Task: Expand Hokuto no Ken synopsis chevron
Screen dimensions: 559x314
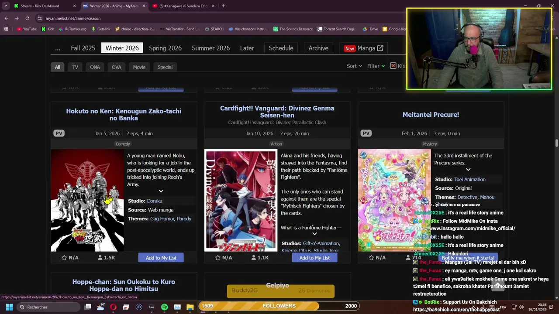Action: tap(161, 191)
